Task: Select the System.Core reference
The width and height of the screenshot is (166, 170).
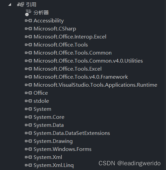Action: click(x=49, y=117)
